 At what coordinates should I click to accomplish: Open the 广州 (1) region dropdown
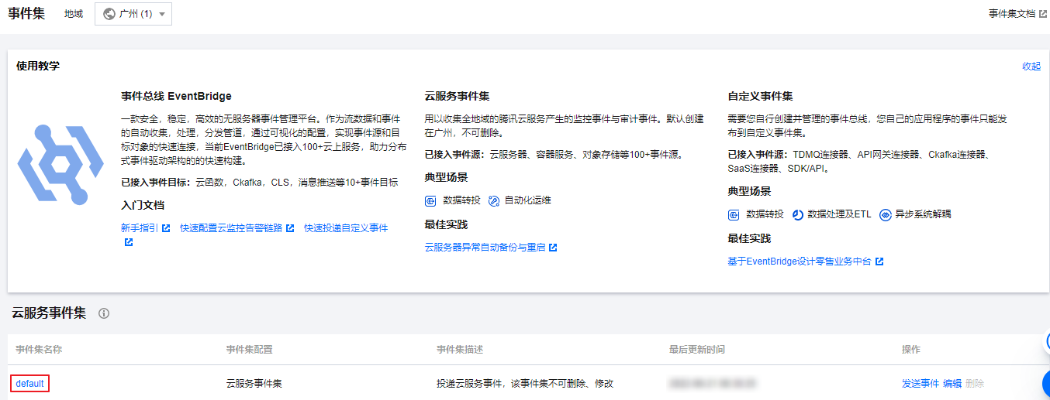pyautogui.click(x=133, y=14)
